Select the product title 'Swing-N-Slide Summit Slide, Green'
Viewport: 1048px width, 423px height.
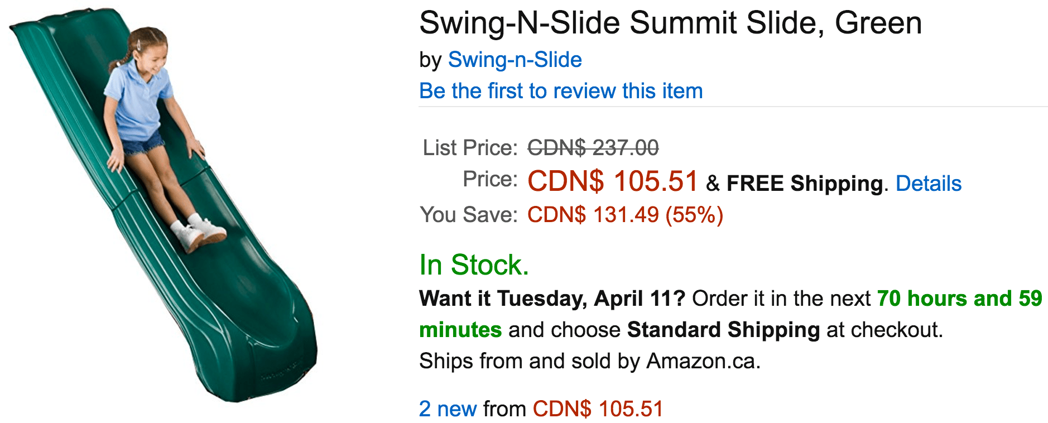click(671, 23)
